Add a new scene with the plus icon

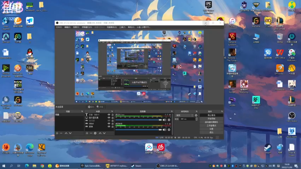(57, 133)
